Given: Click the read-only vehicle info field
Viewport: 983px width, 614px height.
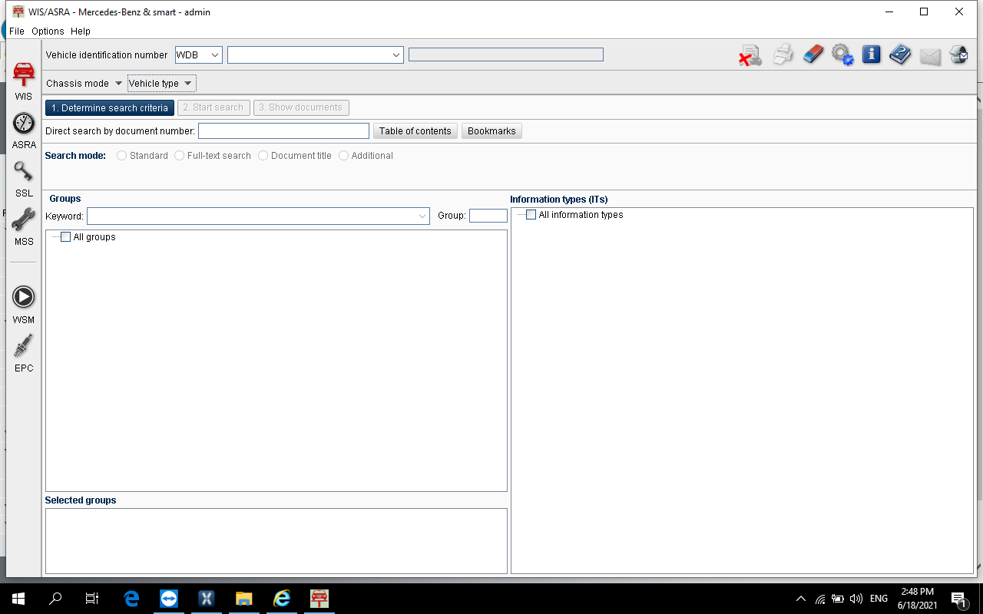Looking at the screenshot, I should tap(506, 54).
